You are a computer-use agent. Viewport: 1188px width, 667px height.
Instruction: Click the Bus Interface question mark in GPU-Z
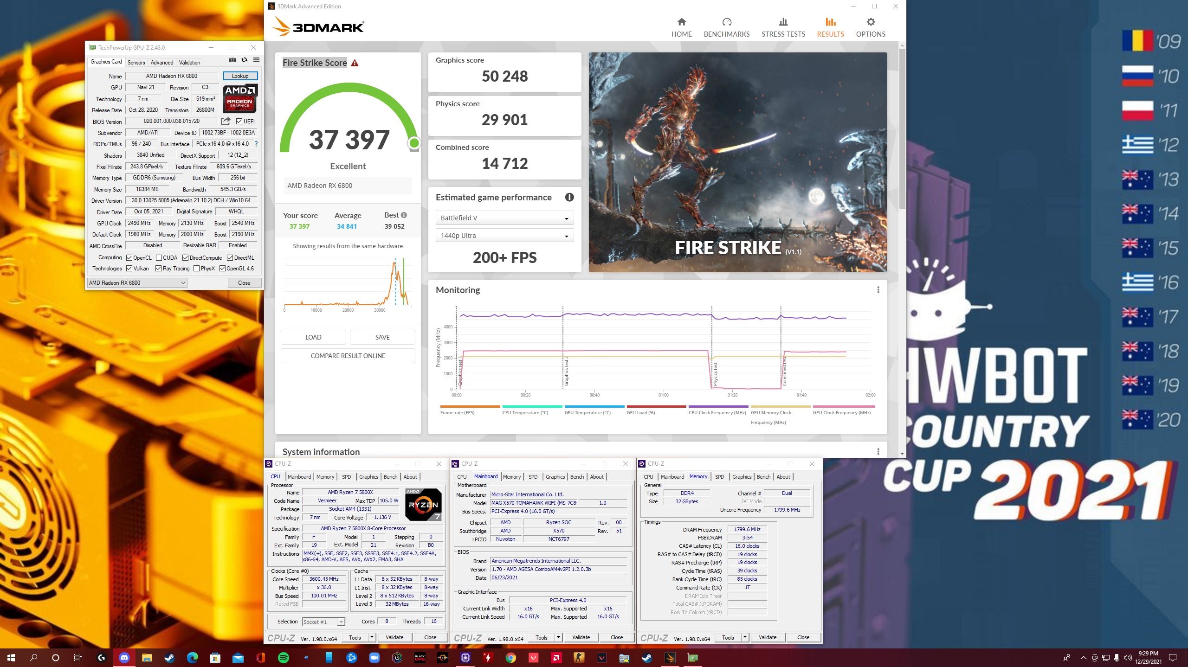pos(256,144)
